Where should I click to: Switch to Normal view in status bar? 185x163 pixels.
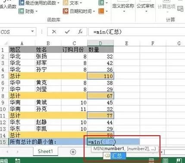pyautogui.click(x=151, y=160)
